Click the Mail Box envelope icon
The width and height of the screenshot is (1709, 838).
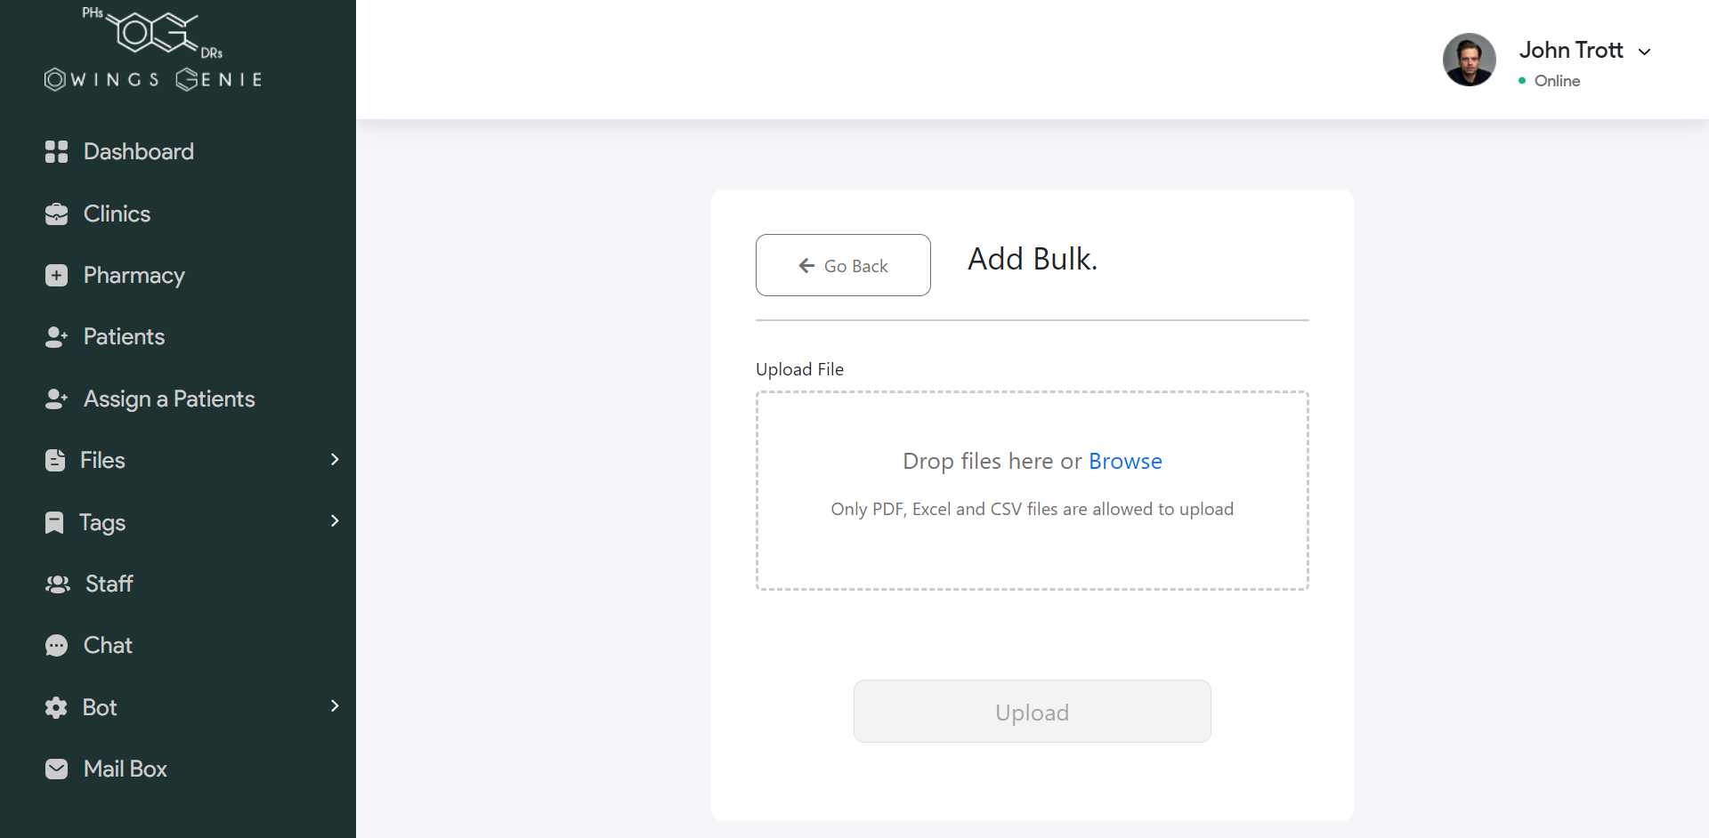click(56, 770)
